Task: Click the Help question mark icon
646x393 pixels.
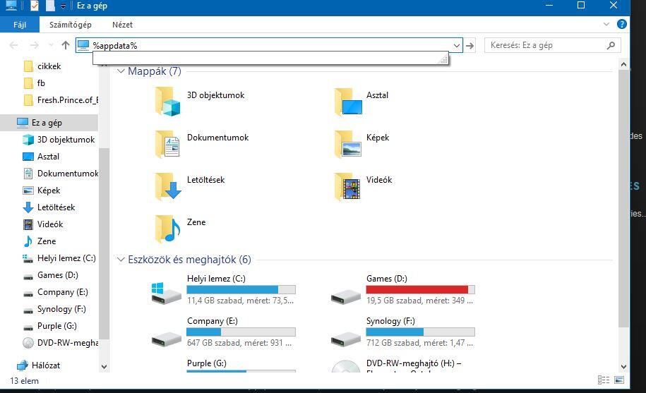Action: click(622, 24)
